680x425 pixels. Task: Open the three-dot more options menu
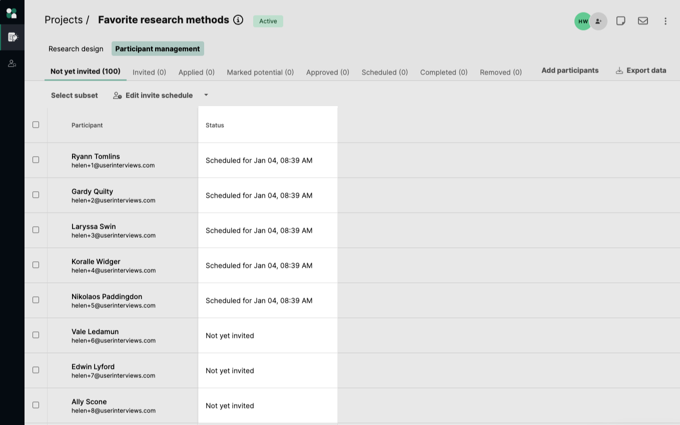pos(665,21)
